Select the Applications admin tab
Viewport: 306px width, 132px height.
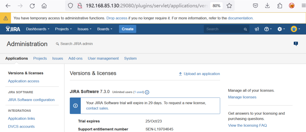point(17,58)
